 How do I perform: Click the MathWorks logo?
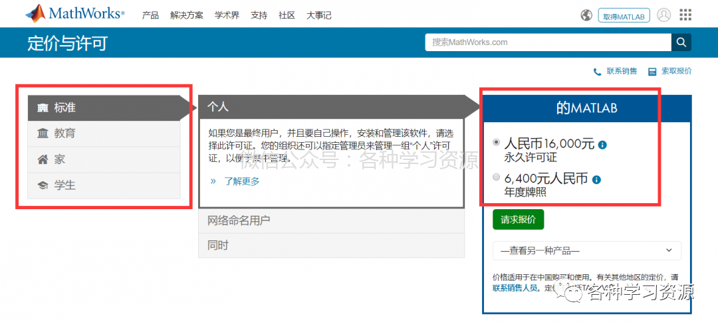pos(74,14)
